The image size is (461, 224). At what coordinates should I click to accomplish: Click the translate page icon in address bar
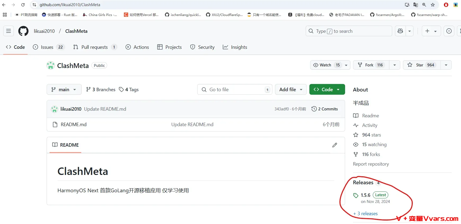[416, 5]
